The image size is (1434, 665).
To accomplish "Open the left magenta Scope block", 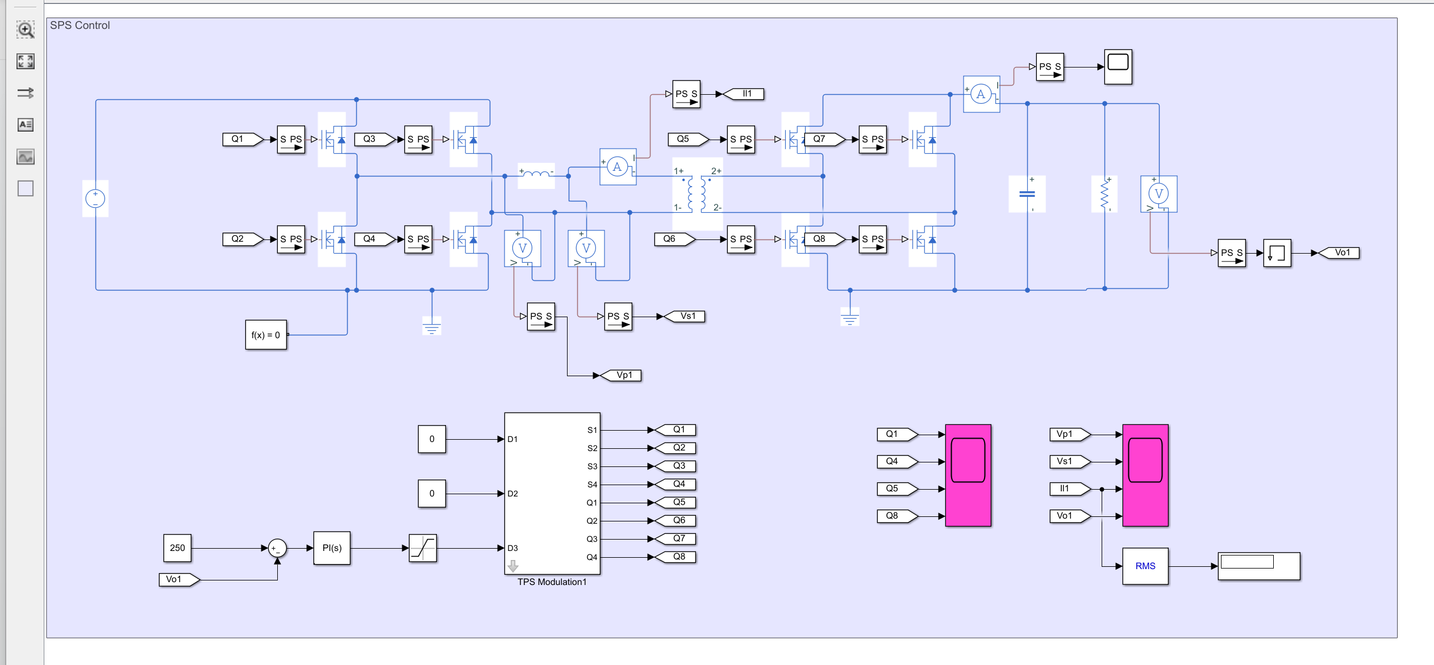I will coord(968,475).
